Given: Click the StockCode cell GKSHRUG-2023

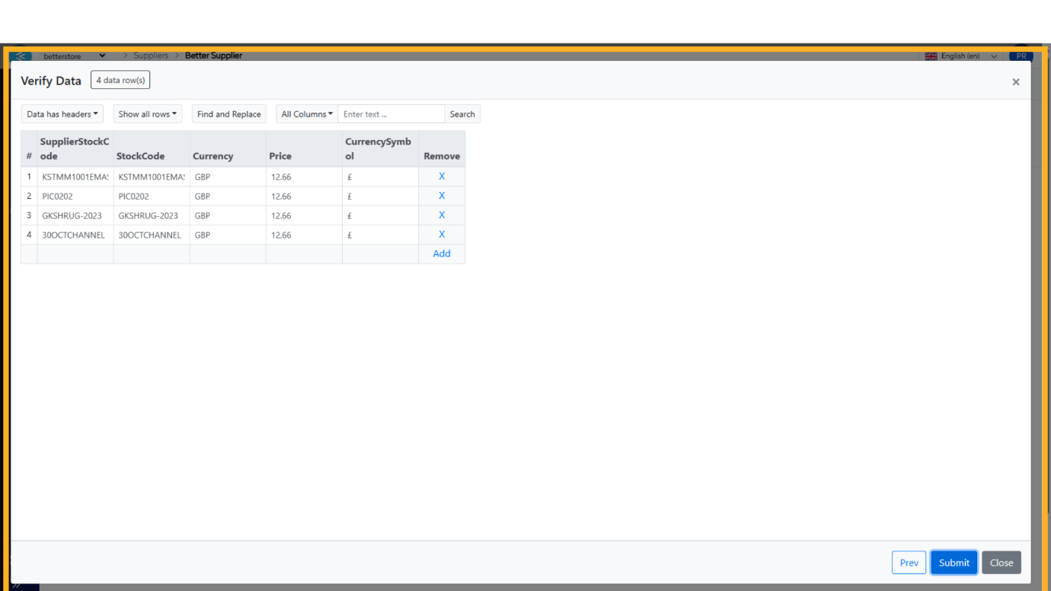Looking at the screenshot, I should tap(151, 216).
